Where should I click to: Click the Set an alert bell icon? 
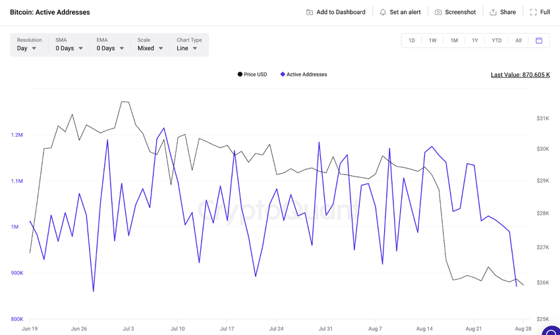pos(383,13)
